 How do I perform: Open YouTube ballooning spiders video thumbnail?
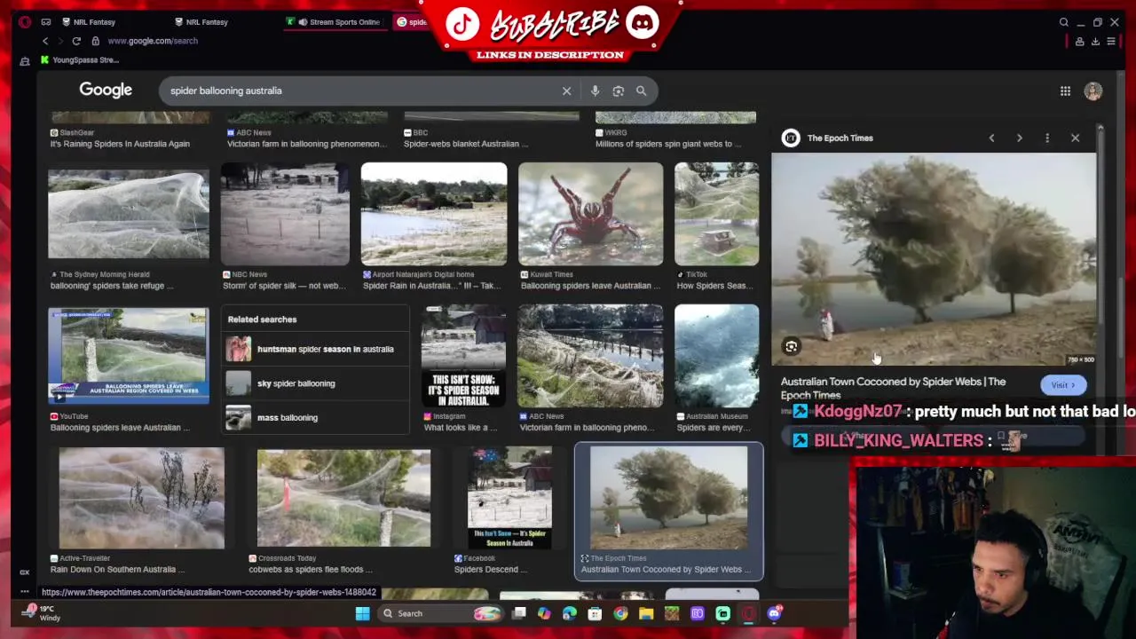pos(129,356)
